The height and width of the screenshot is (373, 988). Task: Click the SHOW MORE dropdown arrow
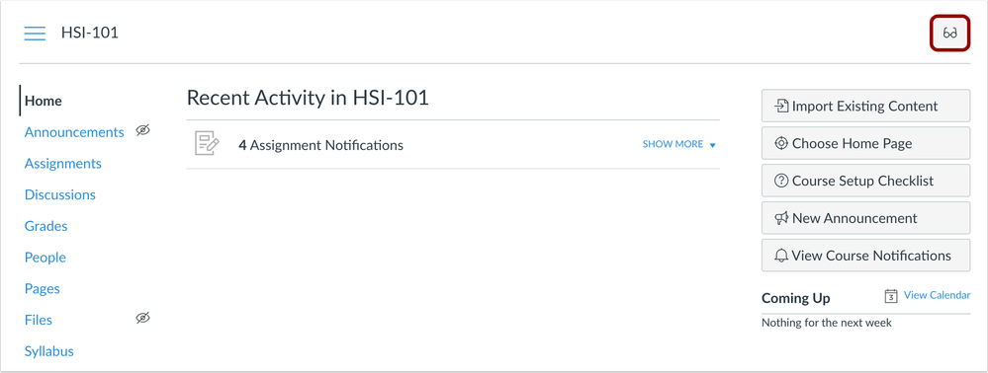tap(713, 145)
